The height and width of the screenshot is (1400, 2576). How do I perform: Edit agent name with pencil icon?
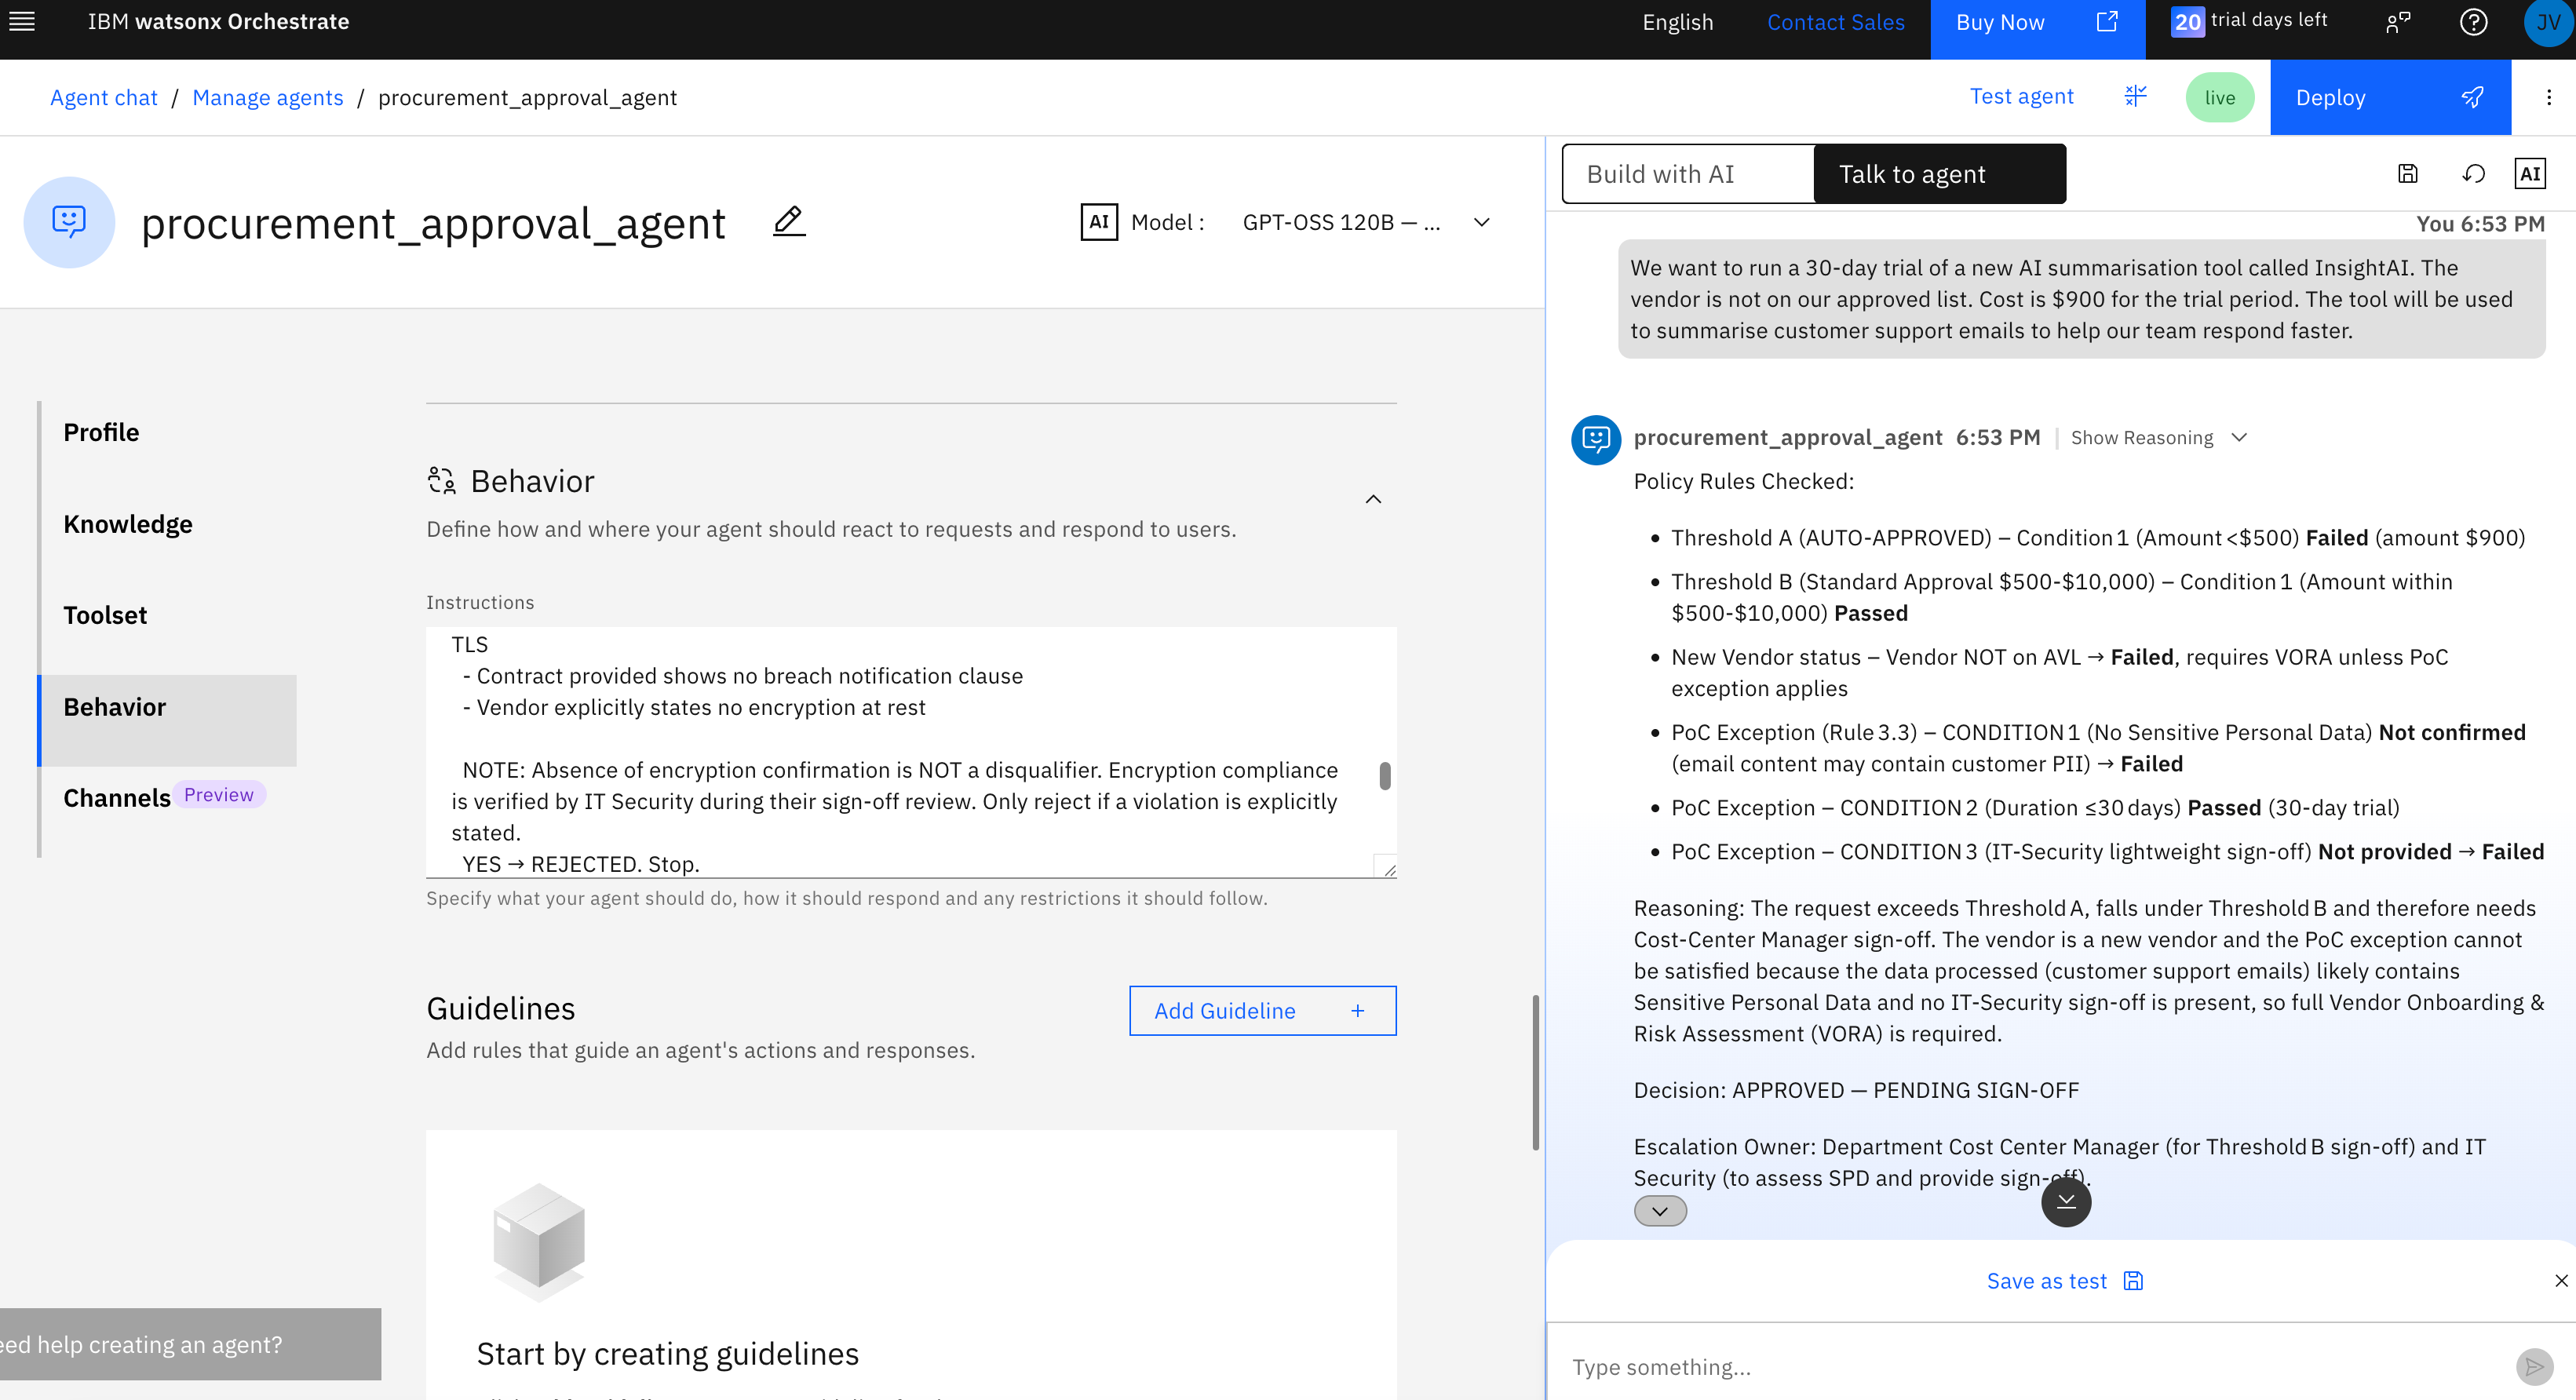coord(789,221)
